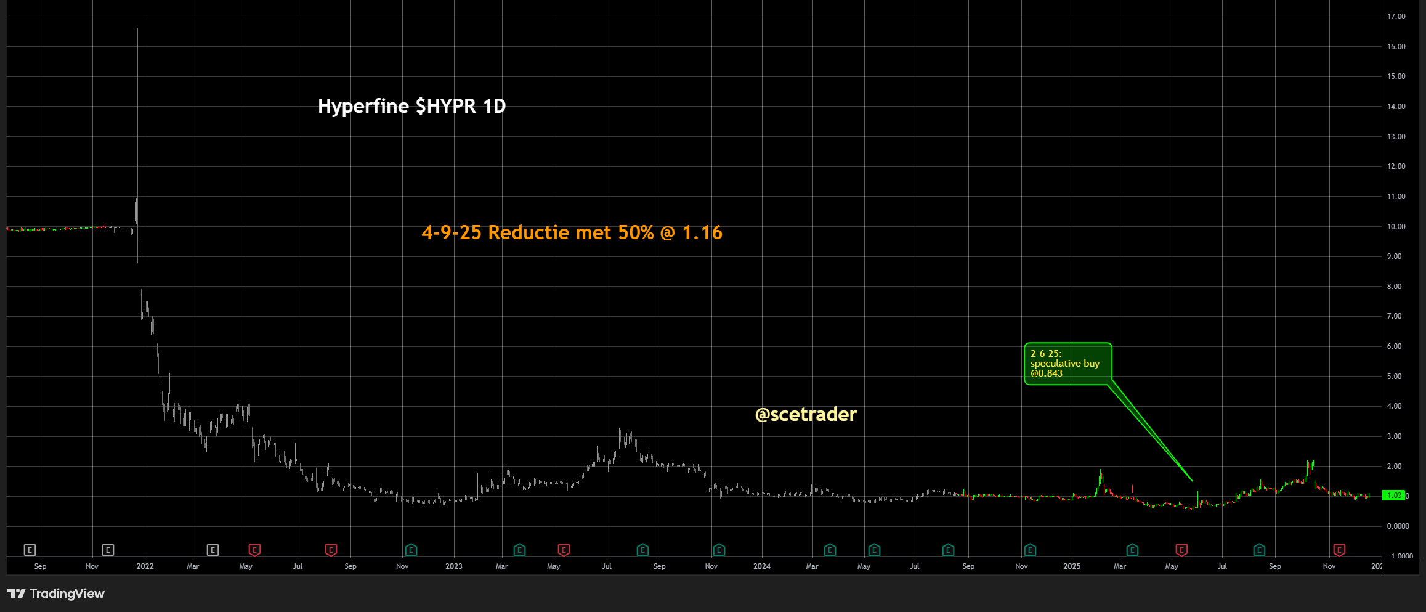Screen dimensions: 1426x612
Task: Click the 2022 label on the time axis
Action: pos(145,566)
